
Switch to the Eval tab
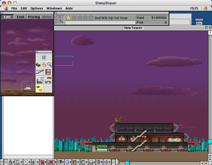(20, 17)
